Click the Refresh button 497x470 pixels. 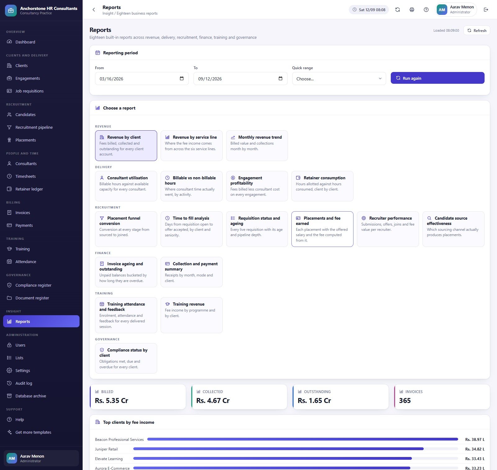[x=476, y=30]
